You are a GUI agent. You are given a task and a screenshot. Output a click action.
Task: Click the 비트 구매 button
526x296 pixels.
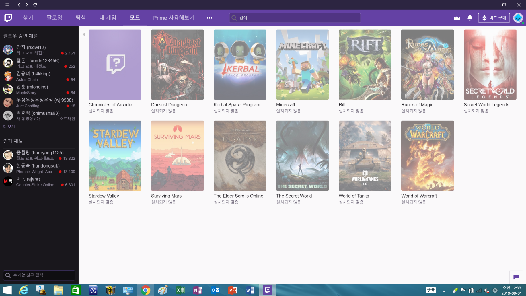coord(494,18)
